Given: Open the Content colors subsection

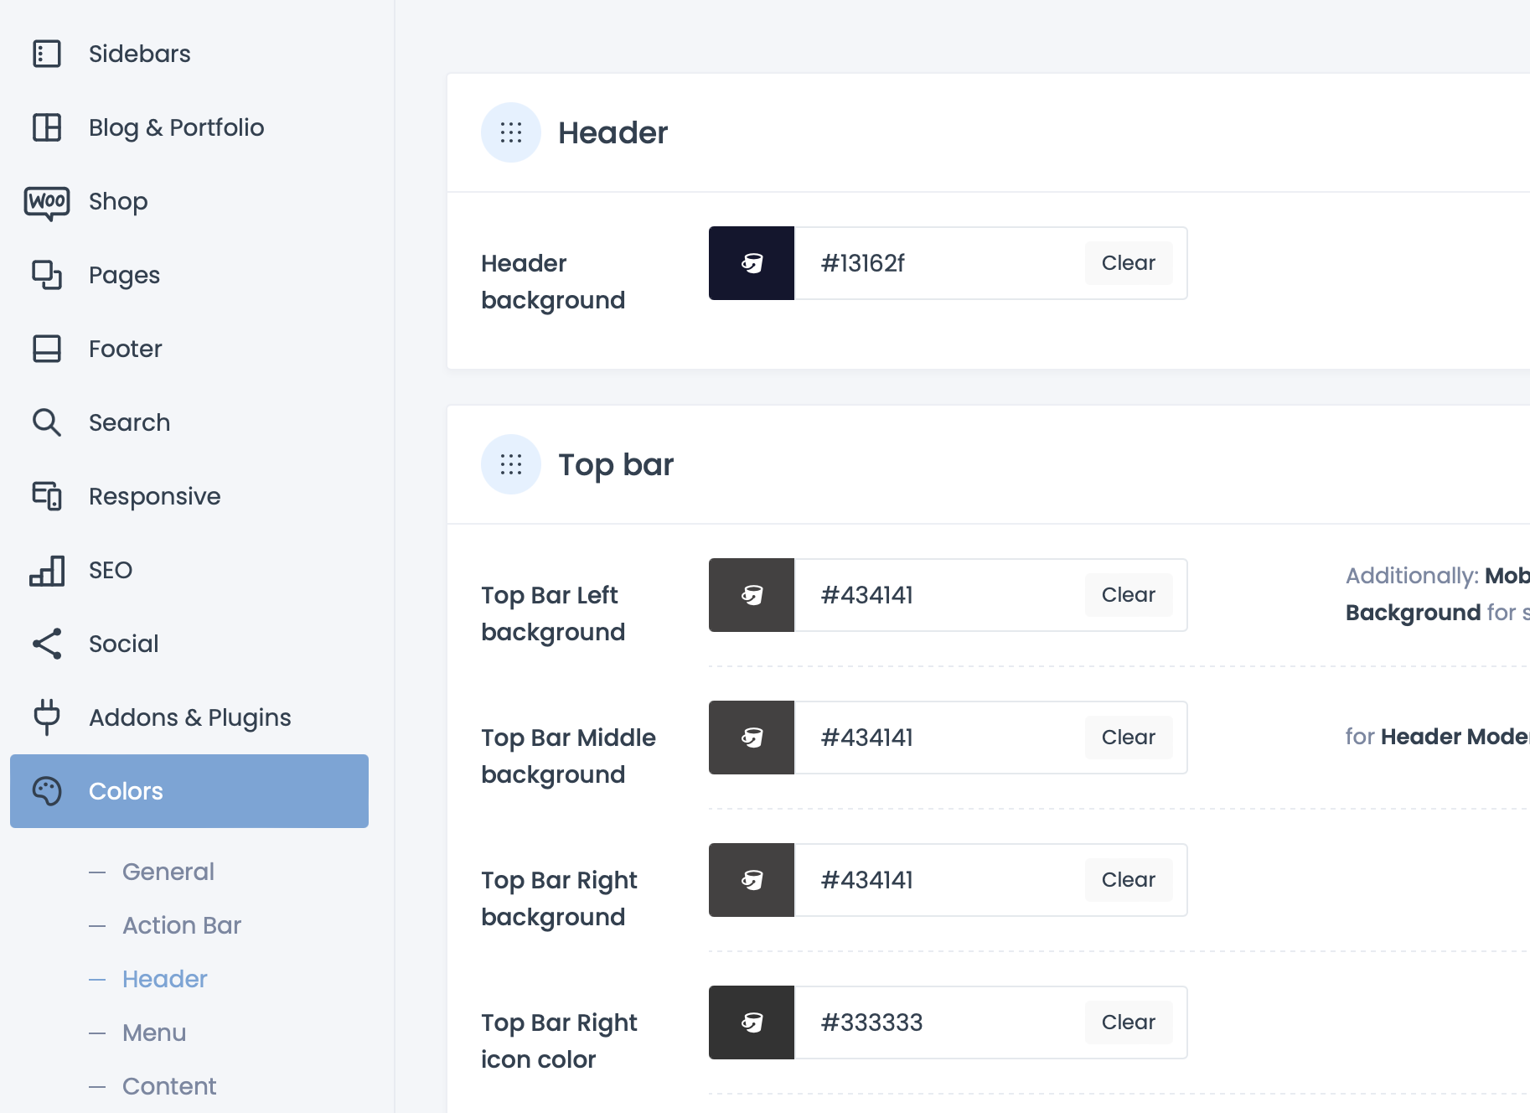Looking at the screenshot, I should [x=169, y=1086].
